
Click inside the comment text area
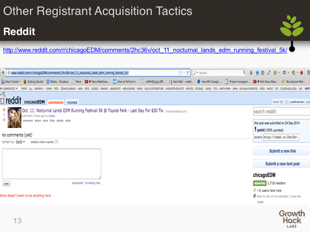pos(52,164)
